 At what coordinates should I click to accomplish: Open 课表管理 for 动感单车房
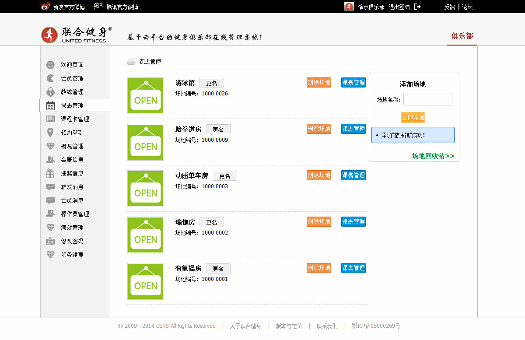(353, 175)
